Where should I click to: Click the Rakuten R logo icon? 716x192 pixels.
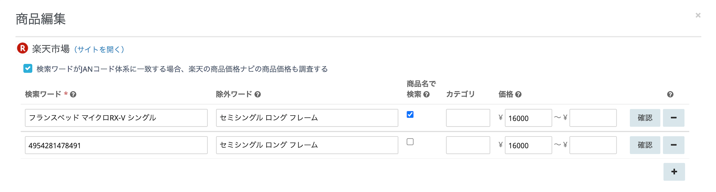pyautogui.click(x=23, y=48)
